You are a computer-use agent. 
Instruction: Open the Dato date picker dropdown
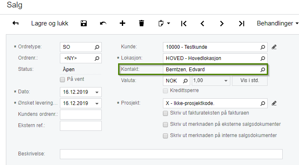[97, 92]
